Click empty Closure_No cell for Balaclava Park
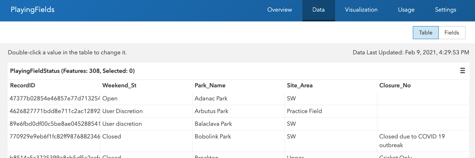This screenshot has width=475, height=158. point(423,124)
